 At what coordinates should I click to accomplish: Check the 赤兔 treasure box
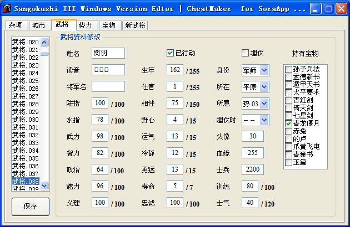(288, 131)
